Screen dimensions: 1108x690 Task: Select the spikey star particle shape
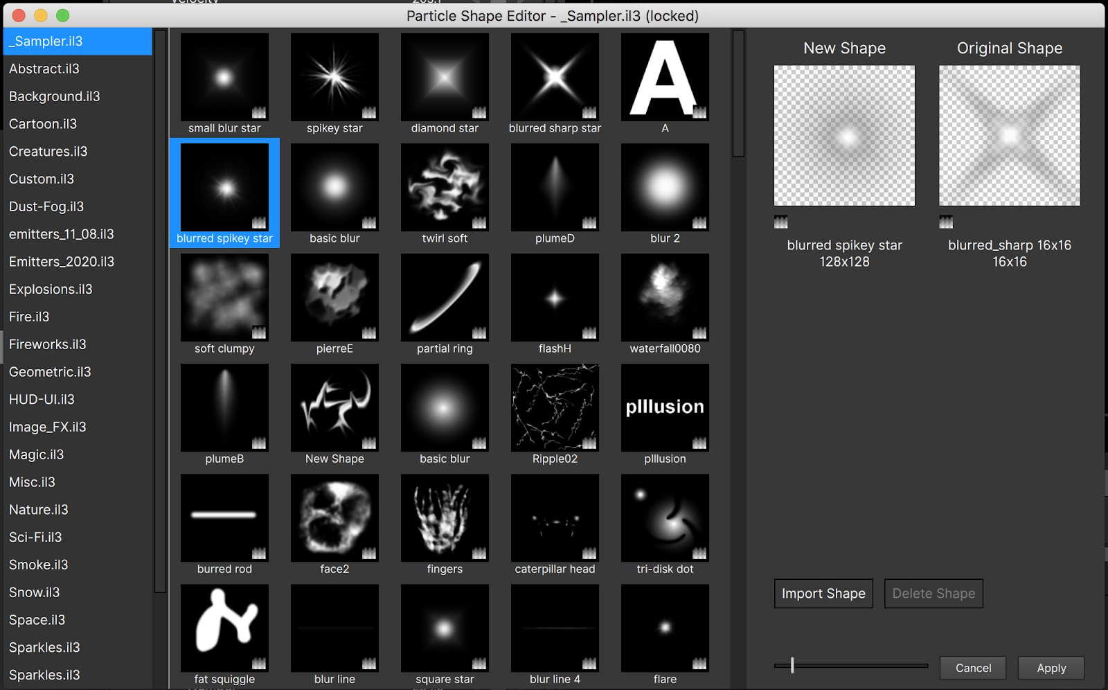(x=334, y=78)
